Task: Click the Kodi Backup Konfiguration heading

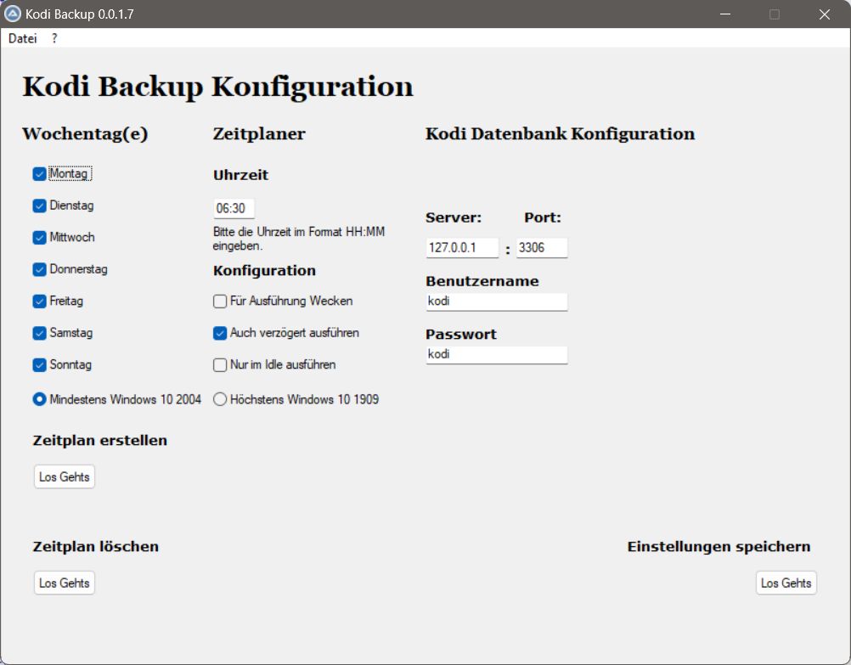Action: pos(217,87)
